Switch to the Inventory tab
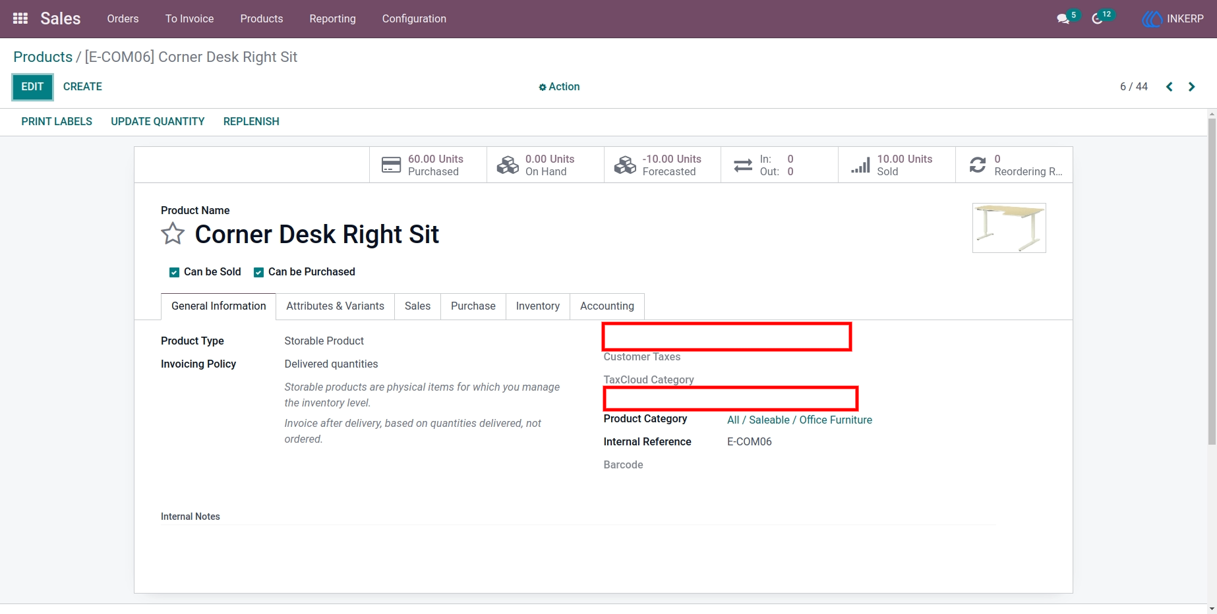This screenshot has height=614, width=1217. pos(537,306)
